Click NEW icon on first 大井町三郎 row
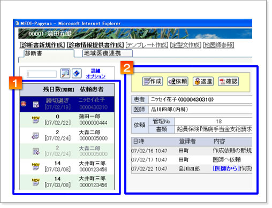272x208 pixels. (35, 166)
